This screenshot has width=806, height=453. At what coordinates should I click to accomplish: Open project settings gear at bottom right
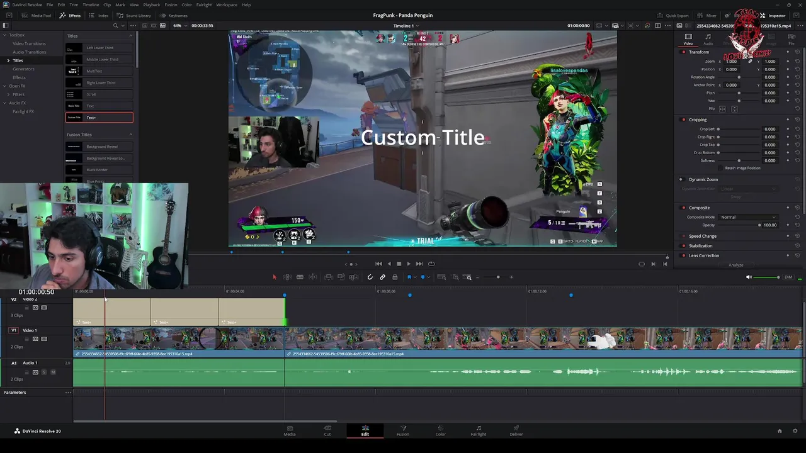[x=795, y=431]
